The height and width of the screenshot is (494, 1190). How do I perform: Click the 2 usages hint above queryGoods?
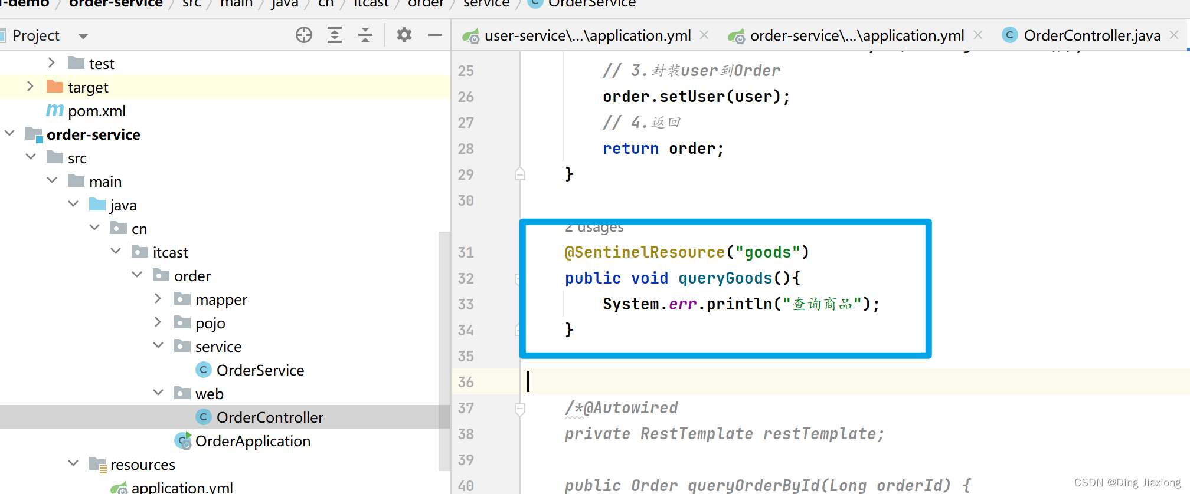pyautogui.click(x=594, y=228)
